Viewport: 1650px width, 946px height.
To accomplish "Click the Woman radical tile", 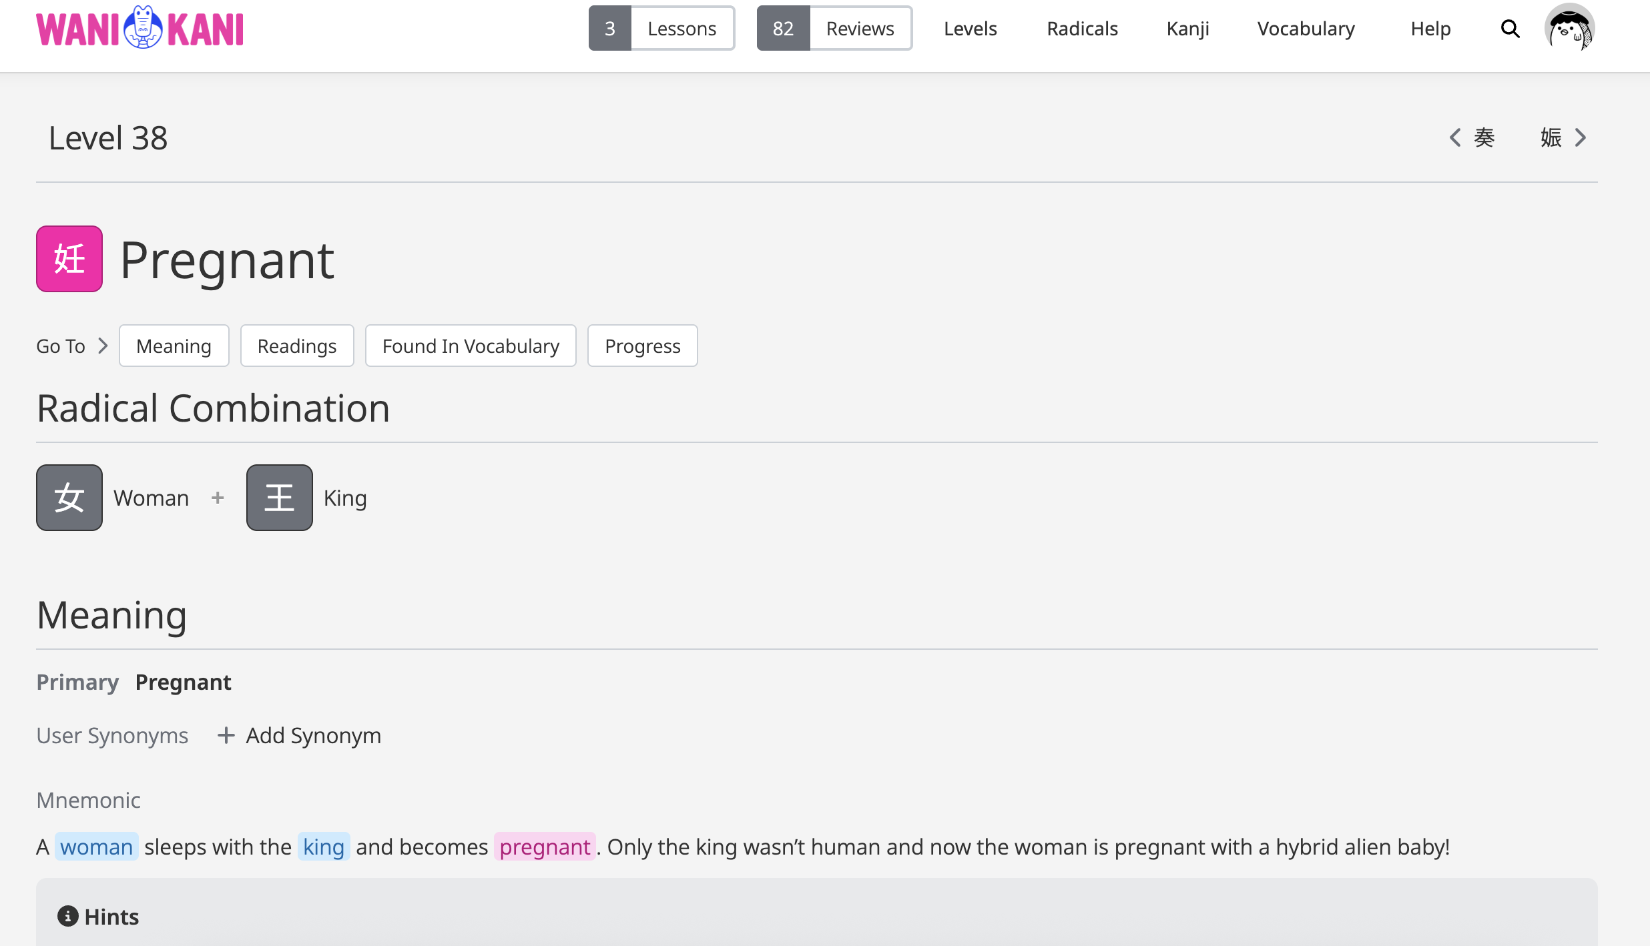I will click(69, 498).
